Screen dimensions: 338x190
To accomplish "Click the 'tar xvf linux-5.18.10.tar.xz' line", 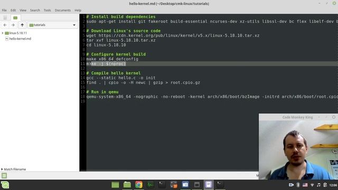I will tap(121, 40).
